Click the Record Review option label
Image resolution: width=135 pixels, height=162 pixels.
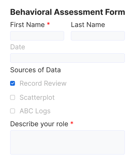pyautogui.click(x=43, y=83)
